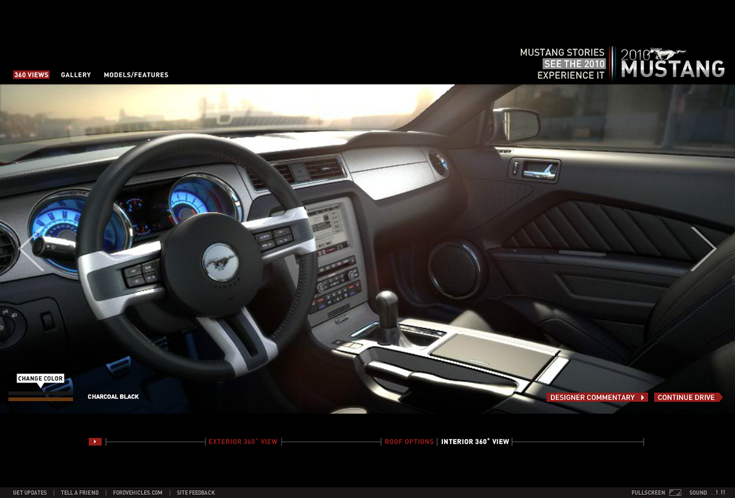
Task: Open Tell A Friend link
Action: tap(80, 492)
